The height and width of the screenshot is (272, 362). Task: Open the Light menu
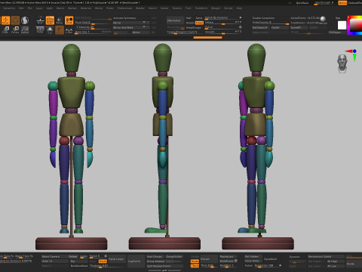click(x=50, y=8)
